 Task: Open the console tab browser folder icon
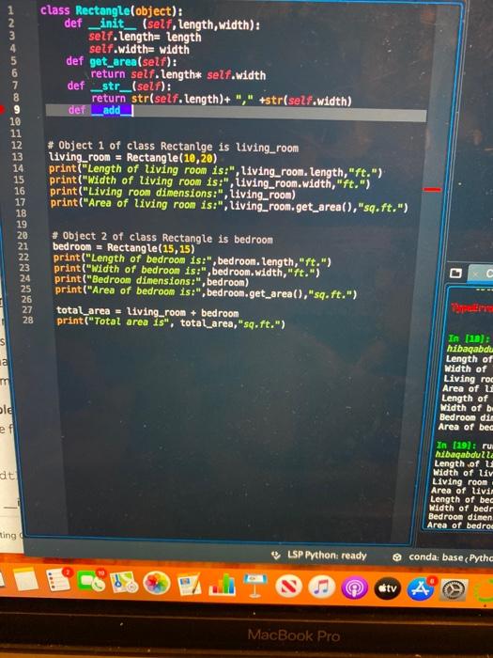pyautogui.click(x=455, y=274)
